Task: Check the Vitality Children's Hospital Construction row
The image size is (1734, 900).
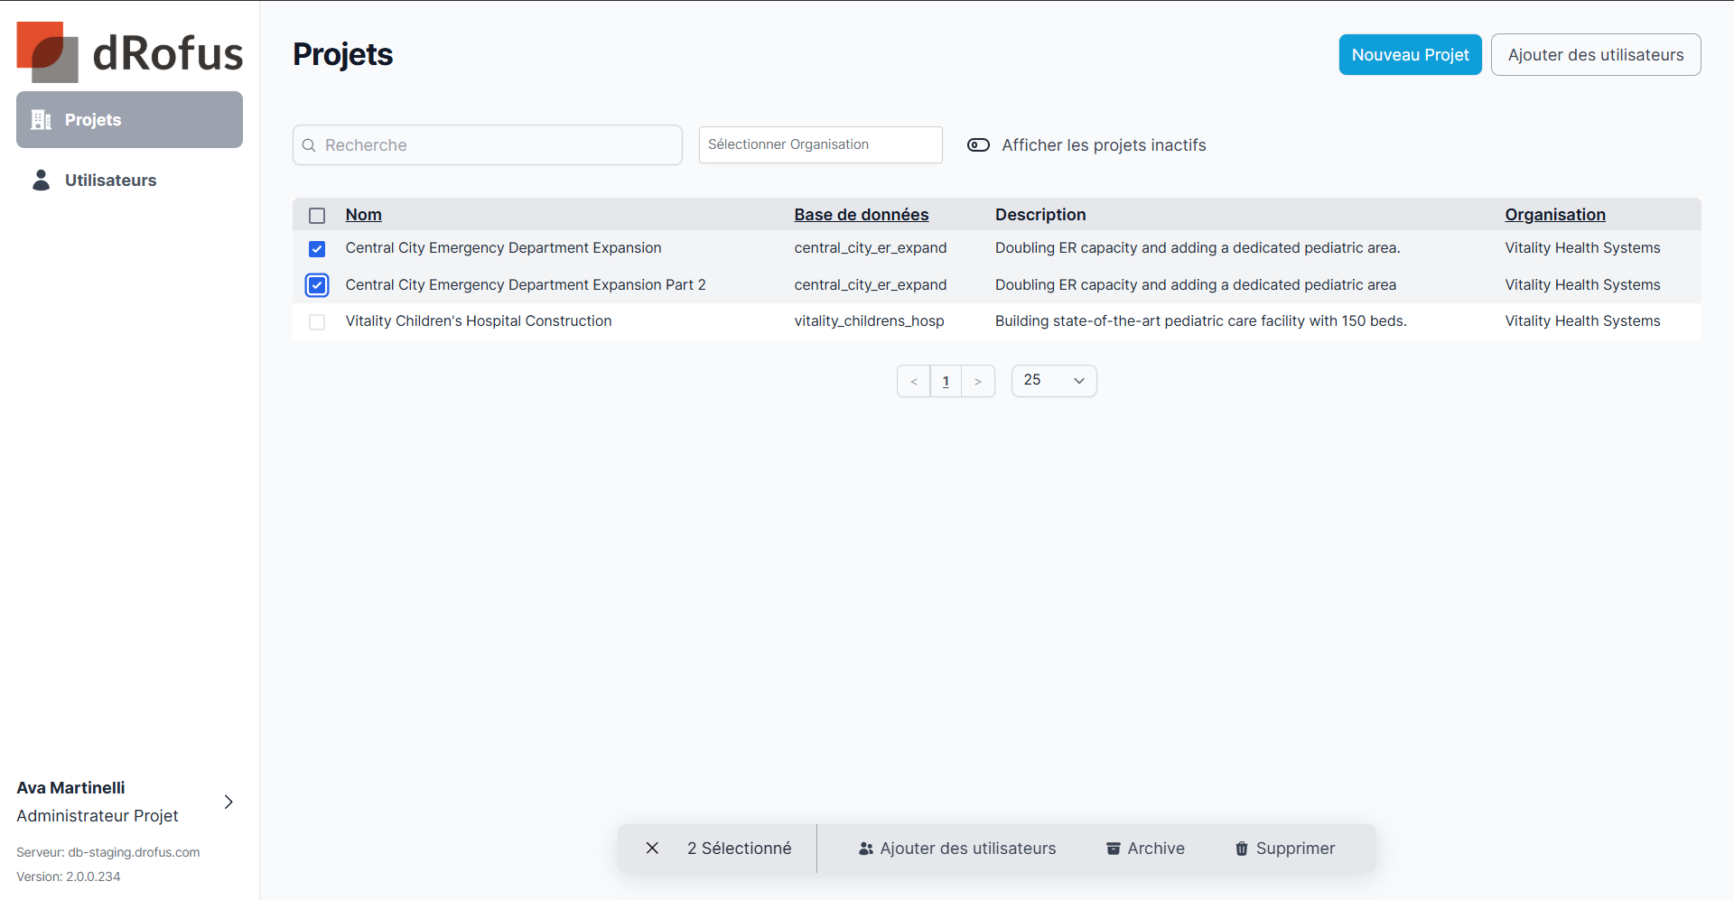Action: pos(317,322)
